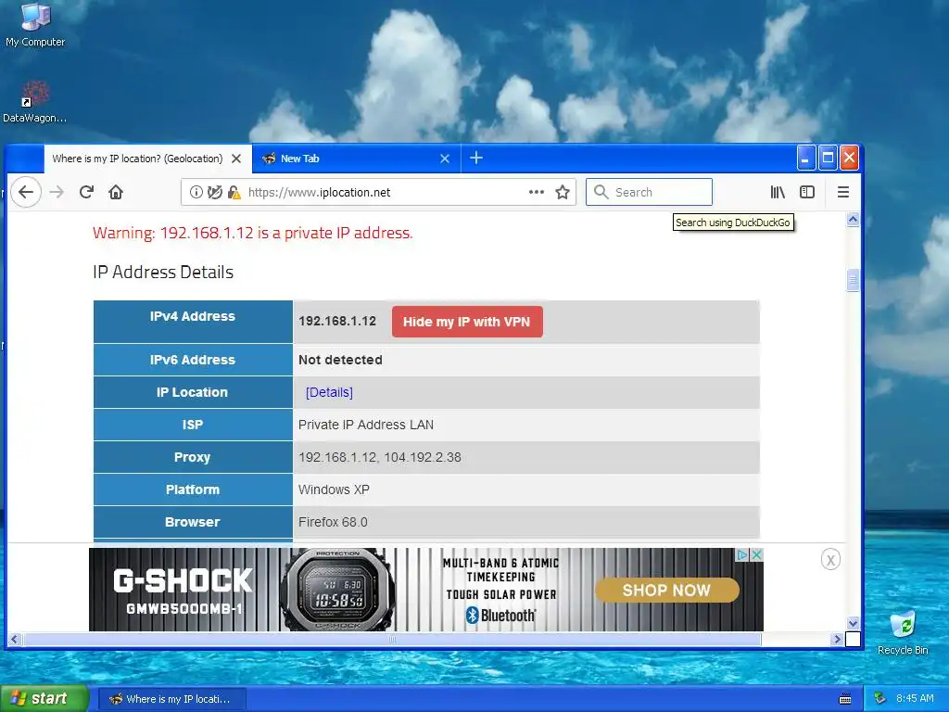Open the IP Location [Details] link
Viewport: 949px width, 712px height.
[x=329, y=392]
